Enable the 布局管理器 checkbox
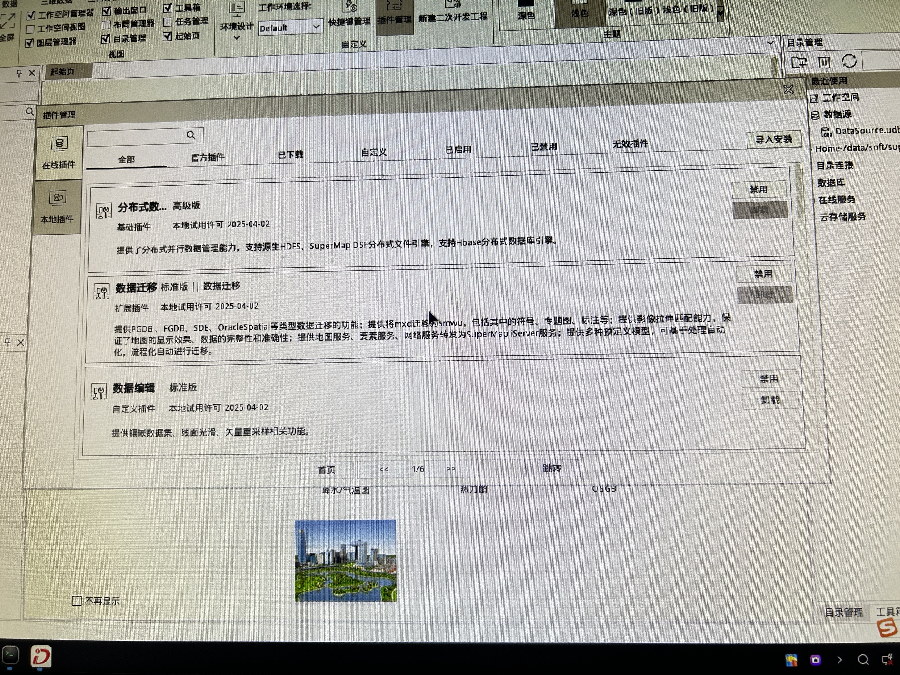The image size is (900, 675). click(x=106, y=25)
